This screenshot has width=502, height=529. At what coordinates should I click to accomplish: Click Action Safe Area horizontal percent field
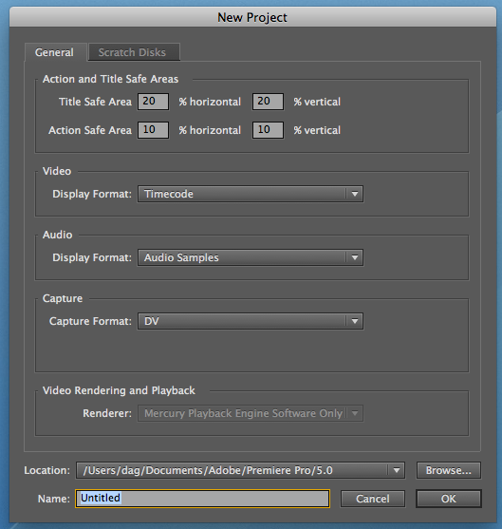pos(153,130)
